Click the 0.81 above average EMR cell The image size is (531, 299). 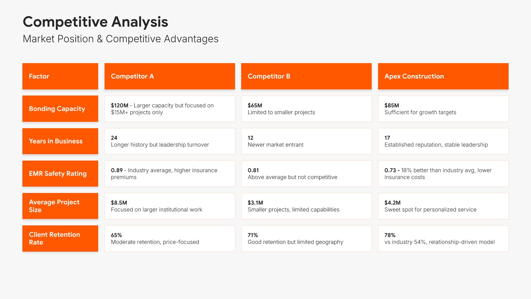click(306, 174)
